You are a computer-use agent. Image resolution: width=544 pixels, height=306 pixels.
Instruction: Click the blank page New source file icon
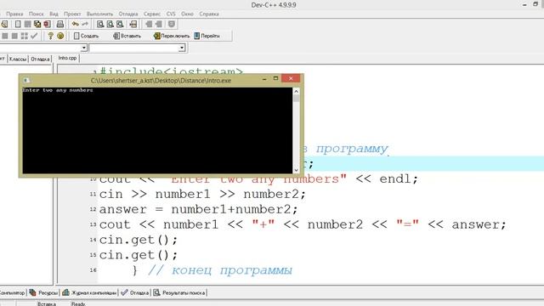pos(18,24)
